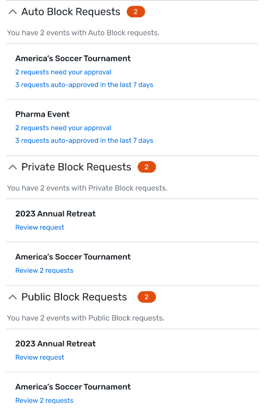This screenshot has height=412, width=270.
Task: Select the Public Block Requests heading
Action: click(x=74, y=297)
